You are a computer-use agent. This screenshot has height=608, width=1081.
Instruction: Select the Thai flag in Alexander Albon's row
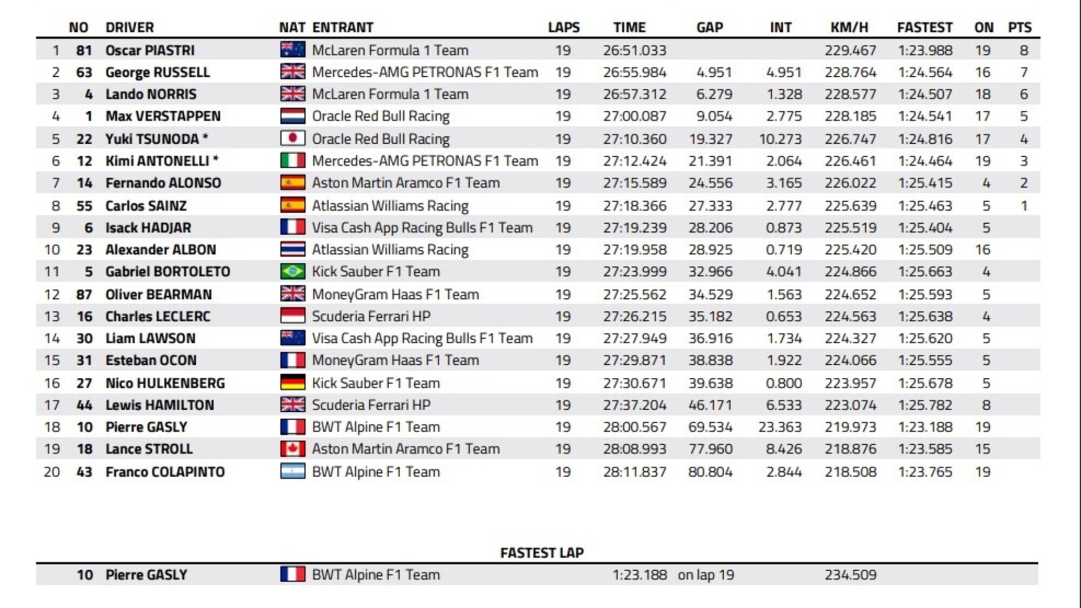coord(292,249)
